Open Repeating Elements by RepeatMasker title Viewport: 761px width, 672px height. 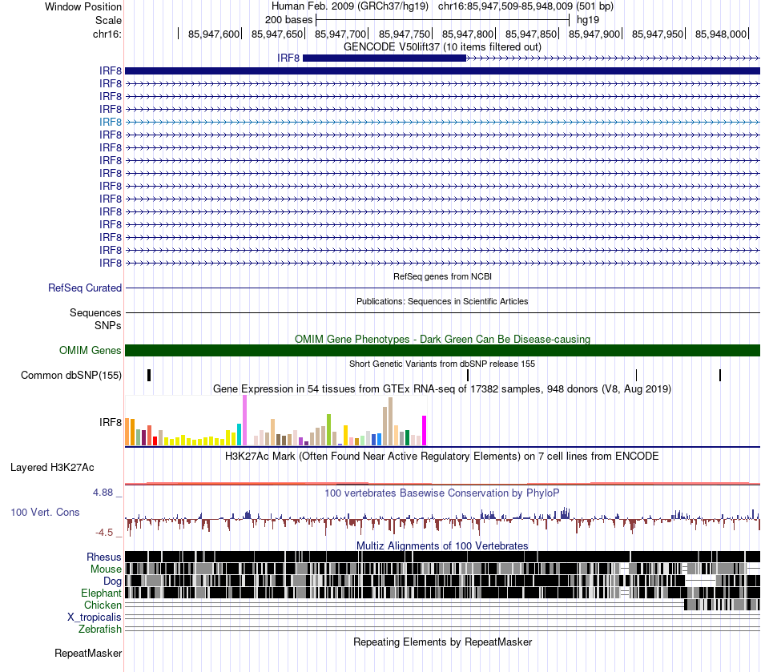coord(442,642)
